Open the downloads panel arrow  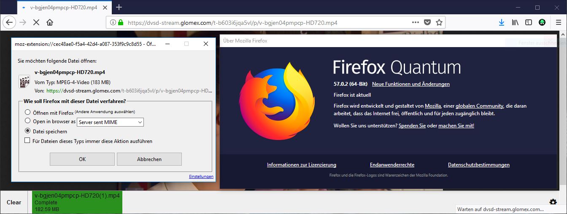(501, 23)
